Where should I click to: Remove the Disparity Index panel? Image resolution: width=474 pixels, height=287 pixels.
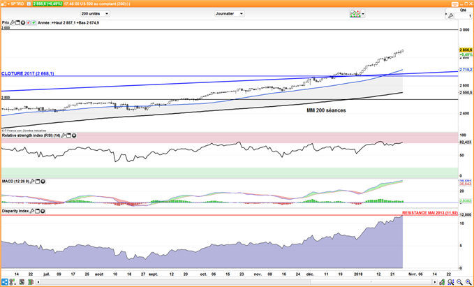pyautogui.click(x=43, y=211)
